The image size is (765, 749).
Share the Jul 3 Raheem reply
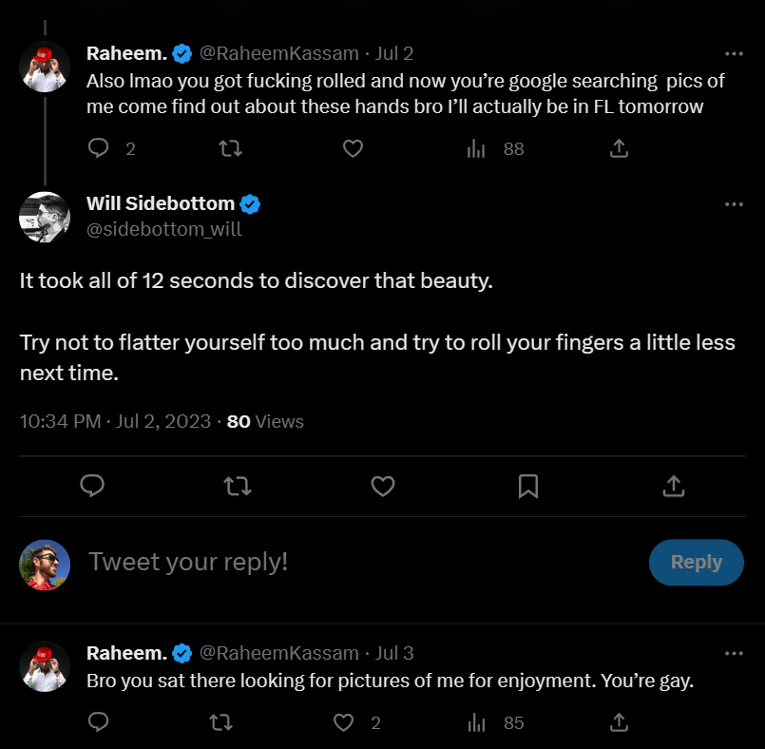point(618,722)
